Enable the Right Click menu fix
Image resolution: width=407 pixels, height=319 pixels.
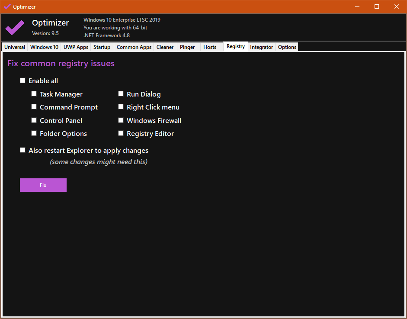coord(121,107)
